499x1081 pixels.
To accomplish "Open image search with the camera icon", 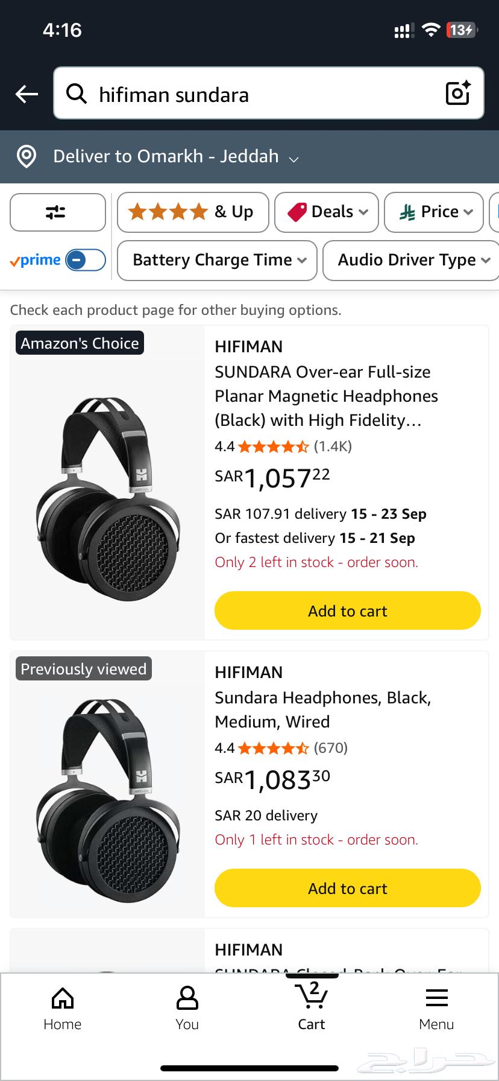I will pos(458,94).
